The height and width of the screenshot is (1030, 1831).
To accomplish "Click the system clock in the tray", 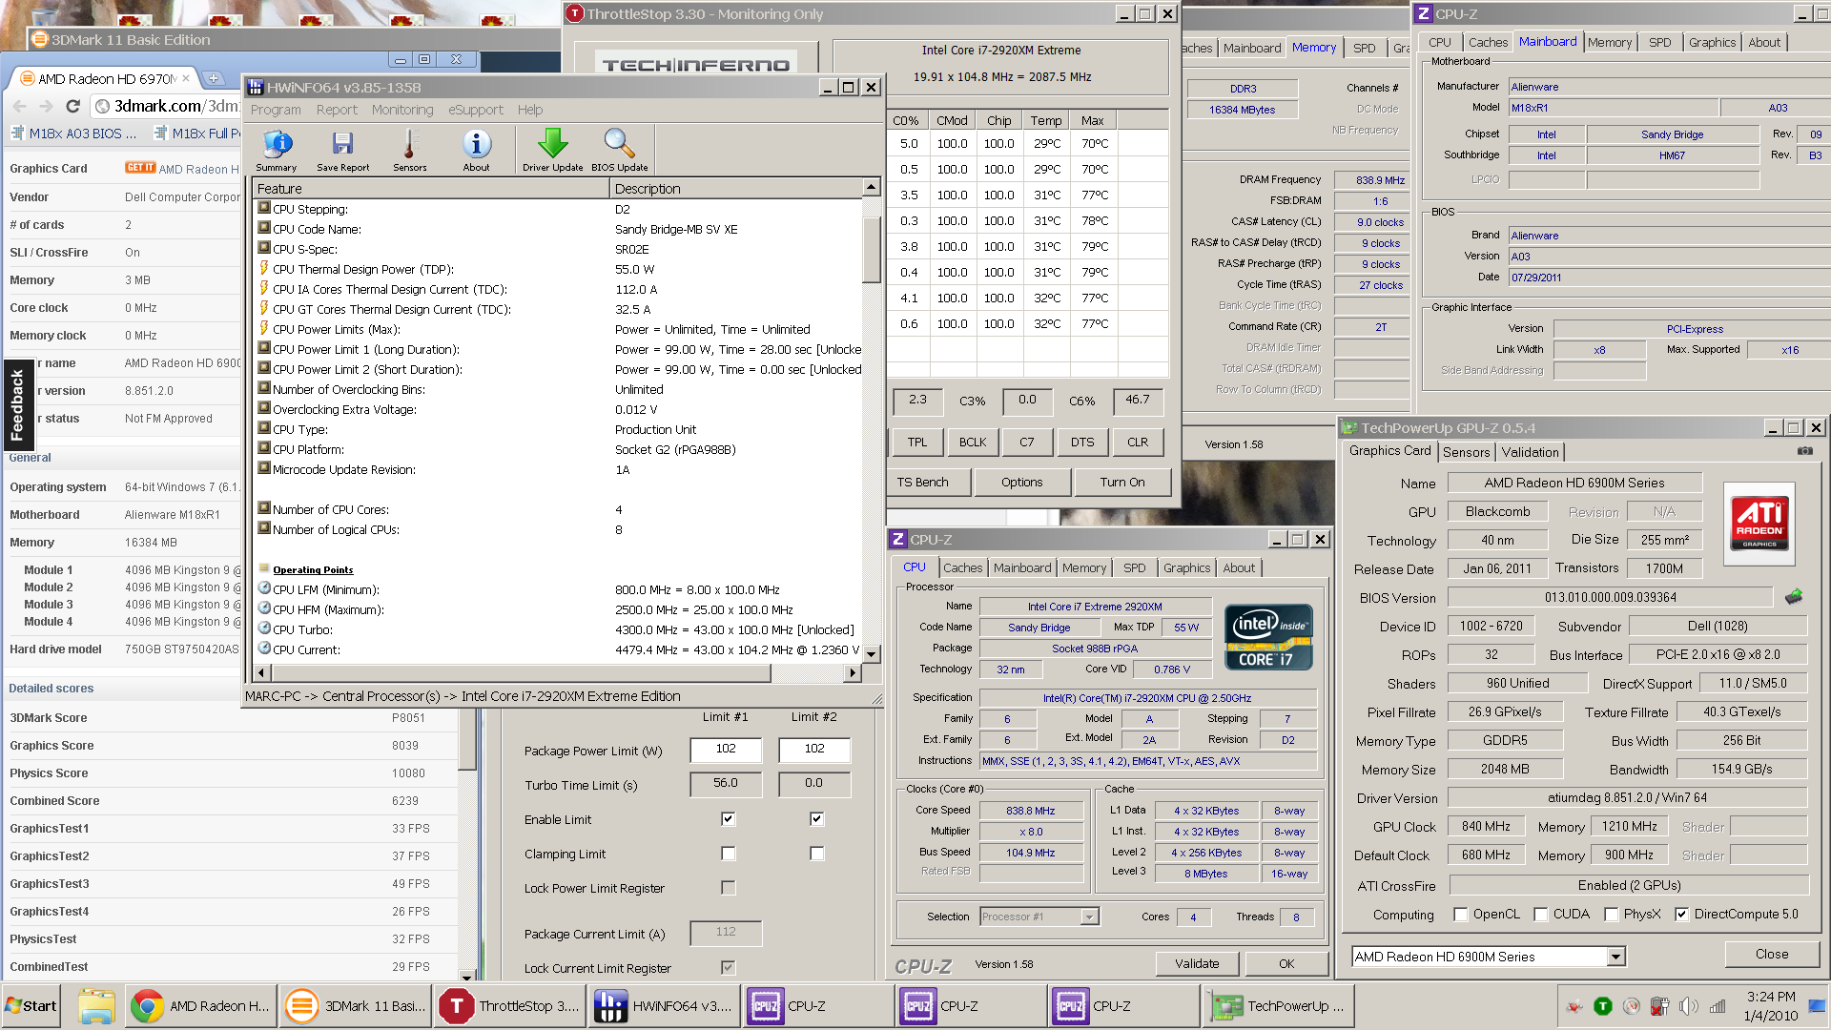I will point(1770,1006).
